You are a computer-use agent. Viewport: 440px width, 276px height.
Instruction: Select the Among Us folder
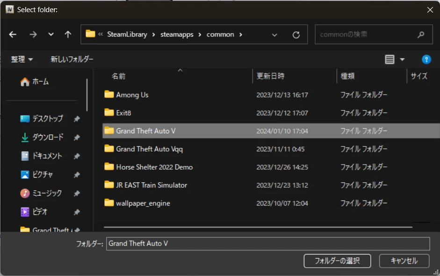271,95
